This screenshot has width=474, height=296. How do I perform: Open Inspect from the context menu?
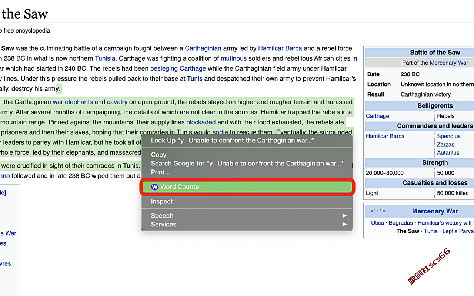coord(162,202)
